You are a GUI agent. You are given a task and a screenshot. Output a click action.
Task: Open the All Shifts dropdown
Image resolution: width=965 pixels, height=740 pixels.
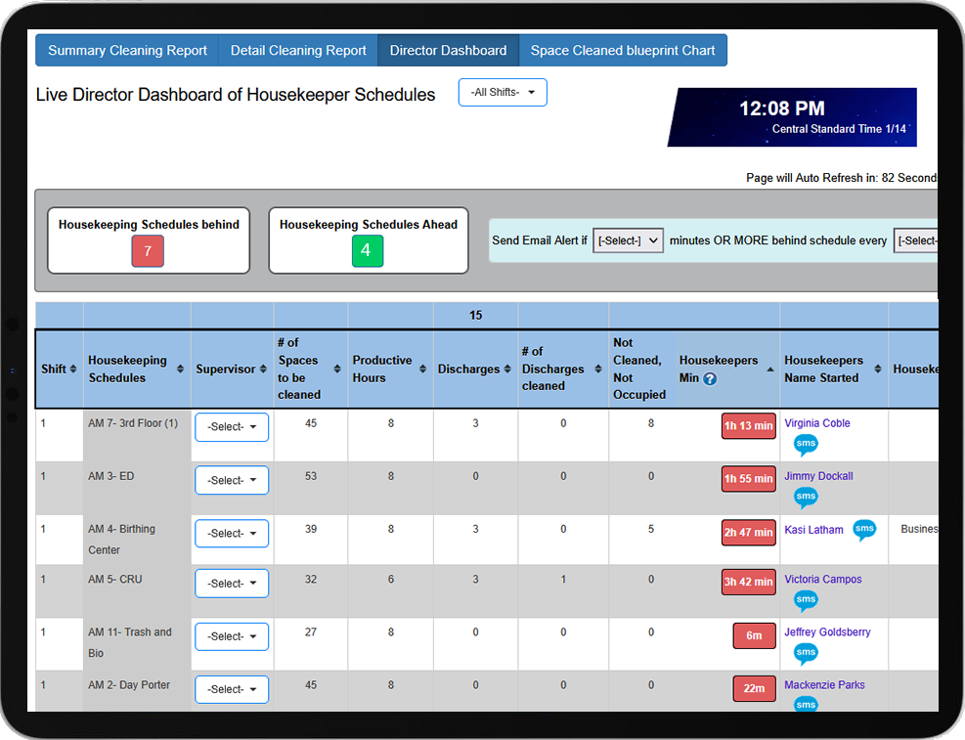(x=503, y=93)
